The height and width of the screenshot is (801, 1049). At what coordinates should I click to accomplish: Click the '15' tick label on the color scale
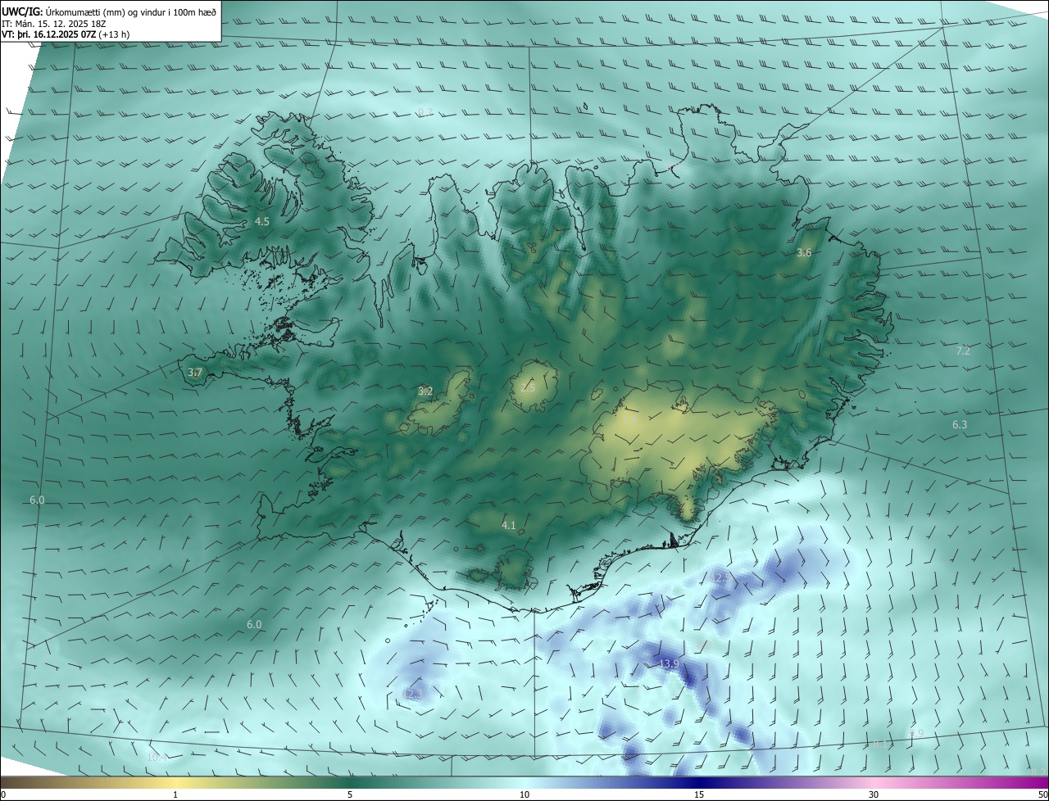pyautogui.click(x=699, y=795)
